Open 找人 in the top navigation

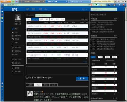[x=46, y=9]
